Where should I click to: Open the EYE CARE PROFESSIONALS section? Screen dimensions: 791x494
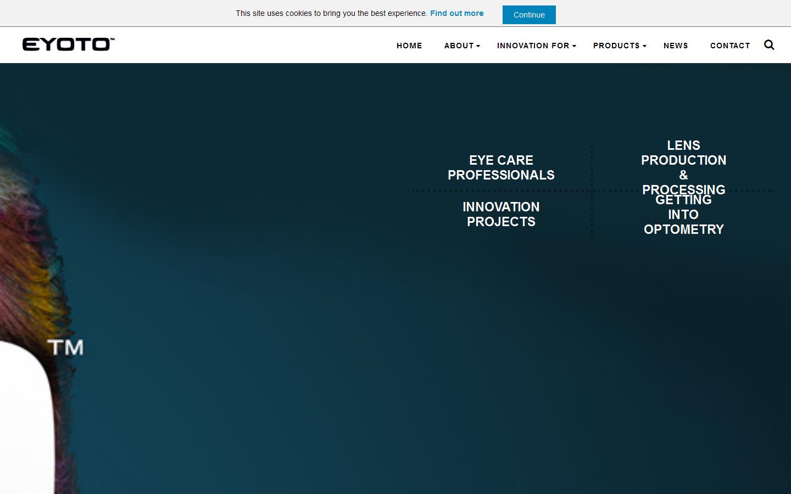tap(501, 167)
